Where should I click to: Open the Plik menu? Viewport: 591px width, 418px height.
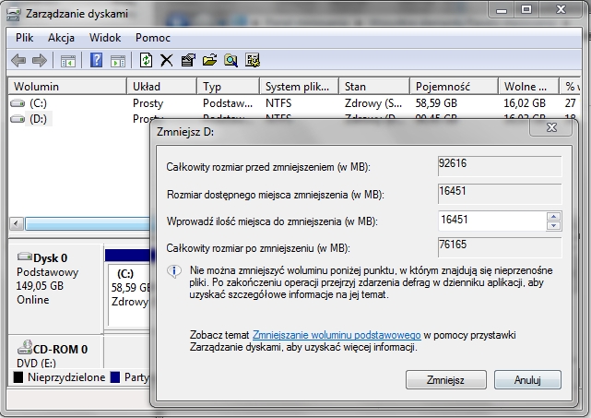tap(25, 38)
